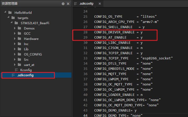
Task: Place cursor on CONFIG_SHELL_ENABLE line
Action: click(119, 27)
